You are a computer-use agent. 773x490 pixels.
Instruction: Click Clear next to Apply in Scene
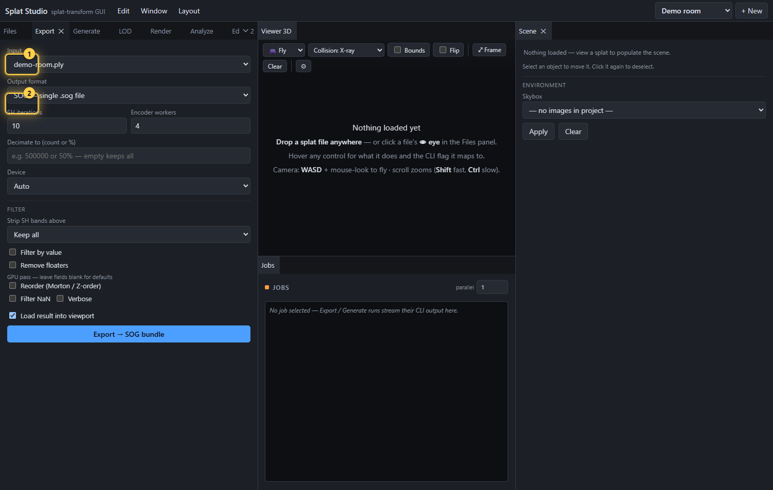pos(573,132)
